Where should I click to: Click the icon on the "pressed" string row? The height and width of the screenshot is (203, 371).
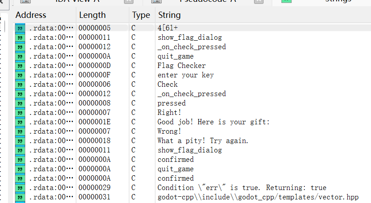coord(20,103)
